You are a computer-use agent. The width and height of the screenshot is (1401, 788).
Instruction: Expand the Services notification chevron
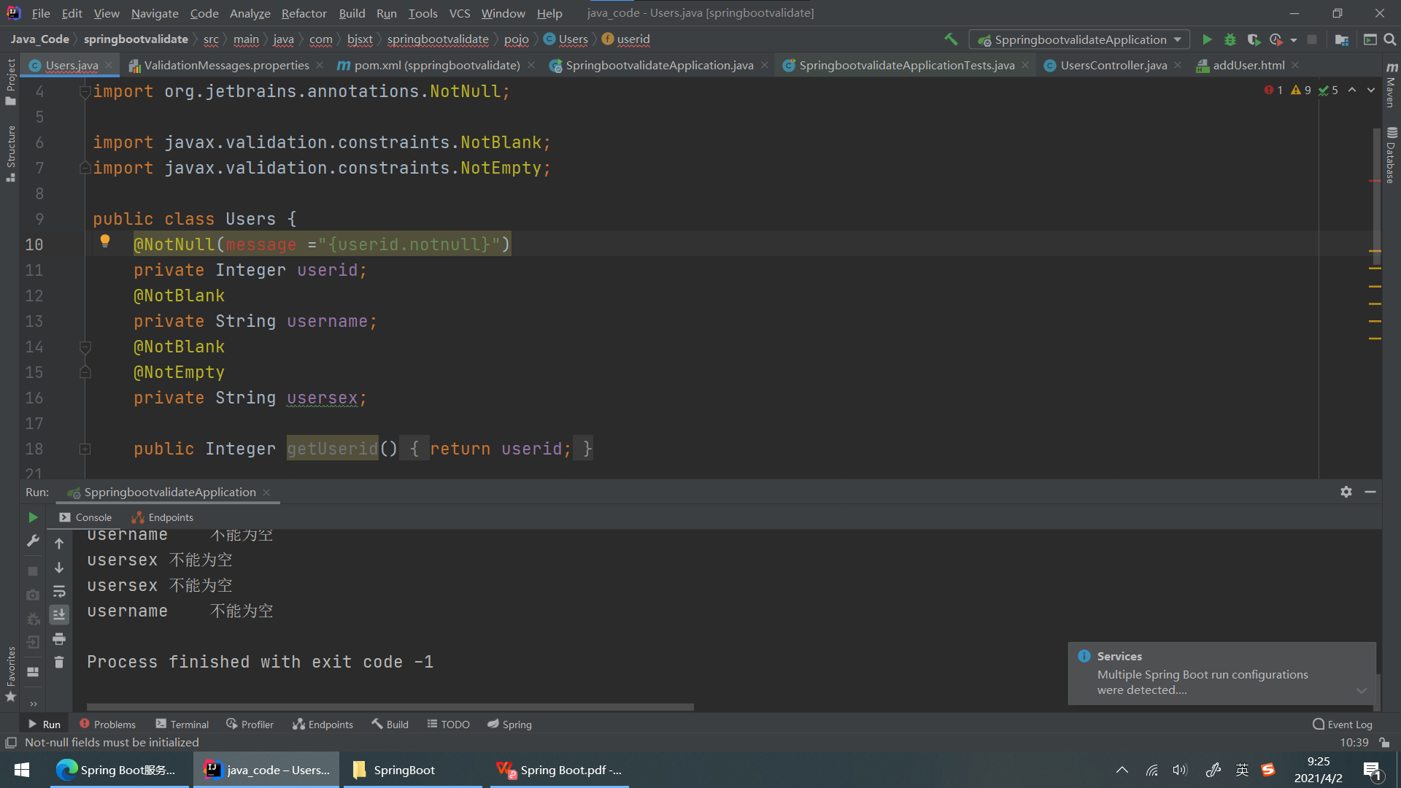pos(1362,690)
